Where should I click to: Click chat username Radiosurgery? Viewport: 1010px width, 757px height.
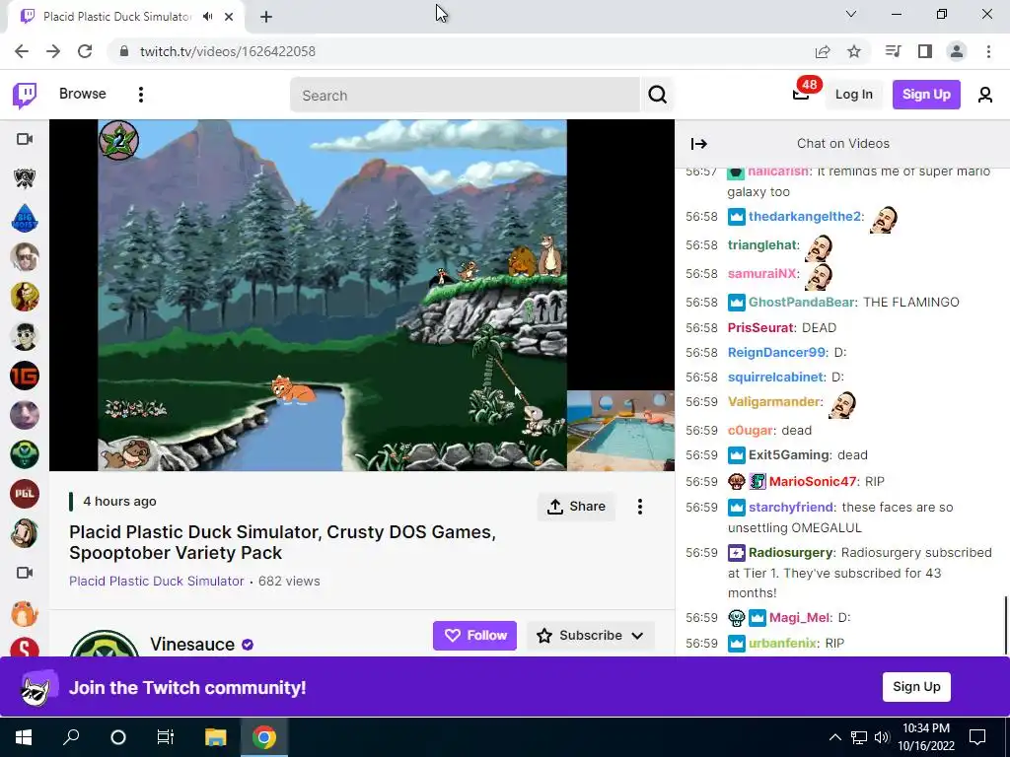click(x=790, y=553)
